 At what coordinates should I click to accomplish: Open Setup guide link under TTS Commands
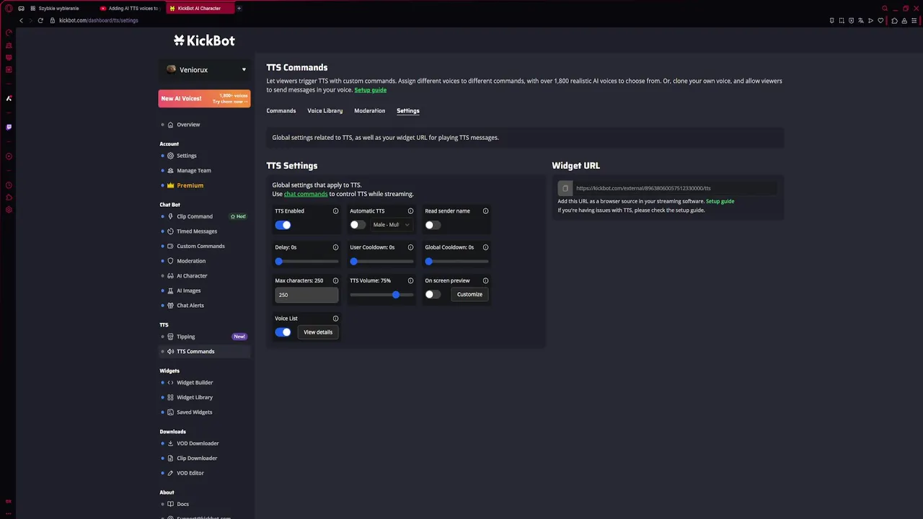[x=371, y=90]
